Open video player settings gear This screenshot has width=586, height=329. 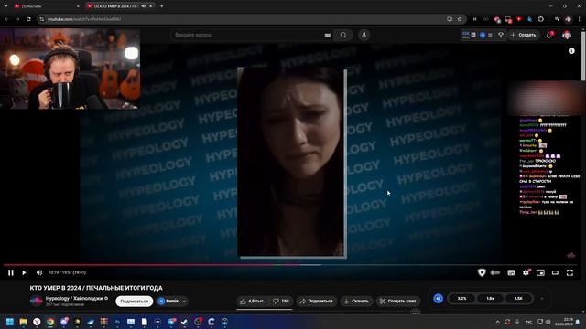526,272
